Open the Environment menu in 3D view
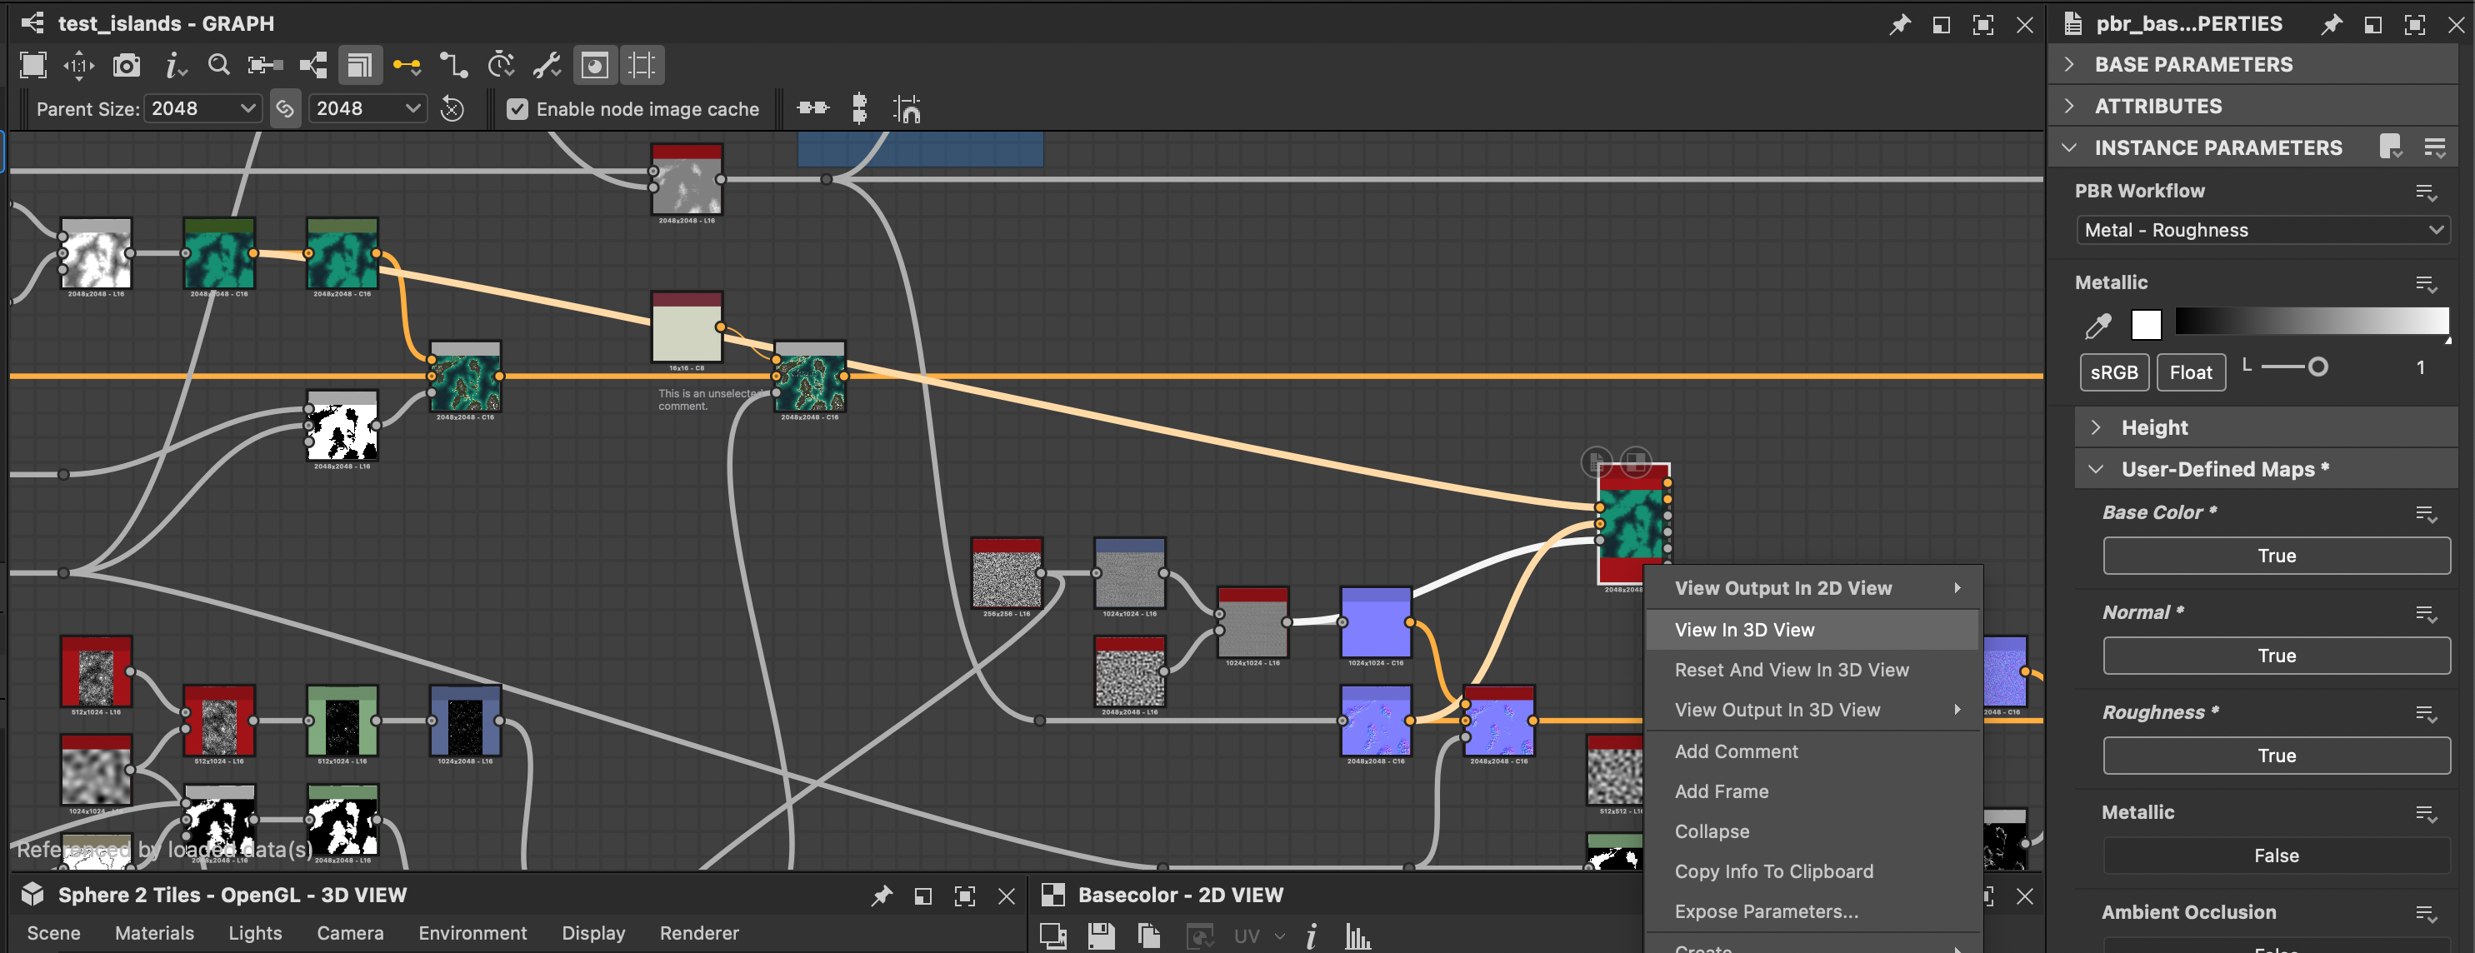Image resolution: width=2475 pixels, height=953 pixels. coord(472,933)
